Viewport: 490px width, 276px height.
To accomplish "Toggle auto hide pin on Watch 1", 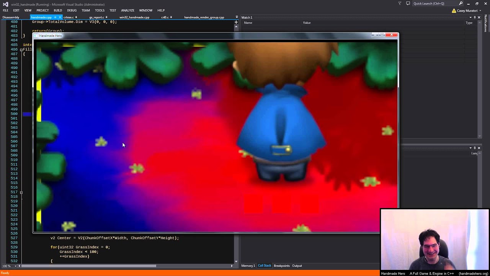I will point(475,17).
